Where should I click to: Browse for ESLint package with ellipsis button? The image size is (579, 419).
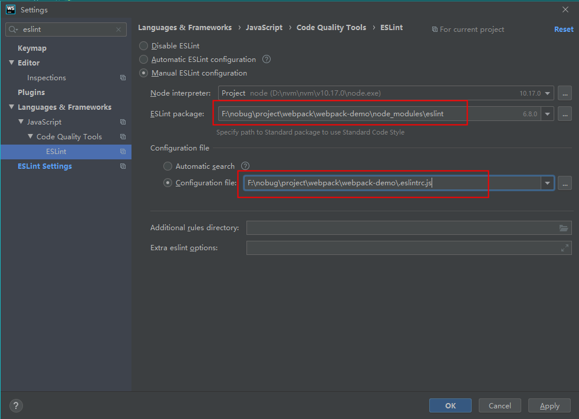tap(565, 114)
